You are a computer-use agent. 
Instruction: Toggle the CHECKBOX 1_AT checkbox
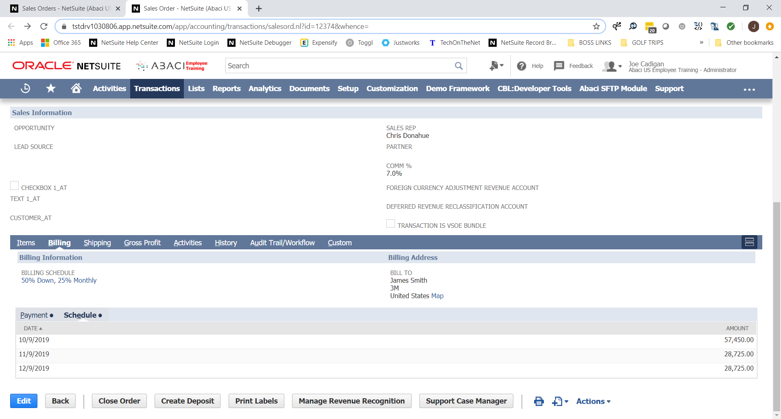click(15, 186)
